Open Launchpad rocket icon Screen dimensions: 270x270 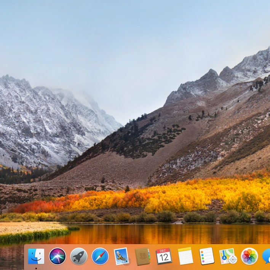(79, 256)
